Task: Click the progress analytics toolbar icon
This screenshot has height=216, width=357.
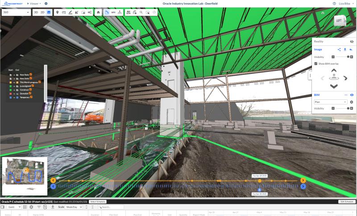Action: pos(129,12)
